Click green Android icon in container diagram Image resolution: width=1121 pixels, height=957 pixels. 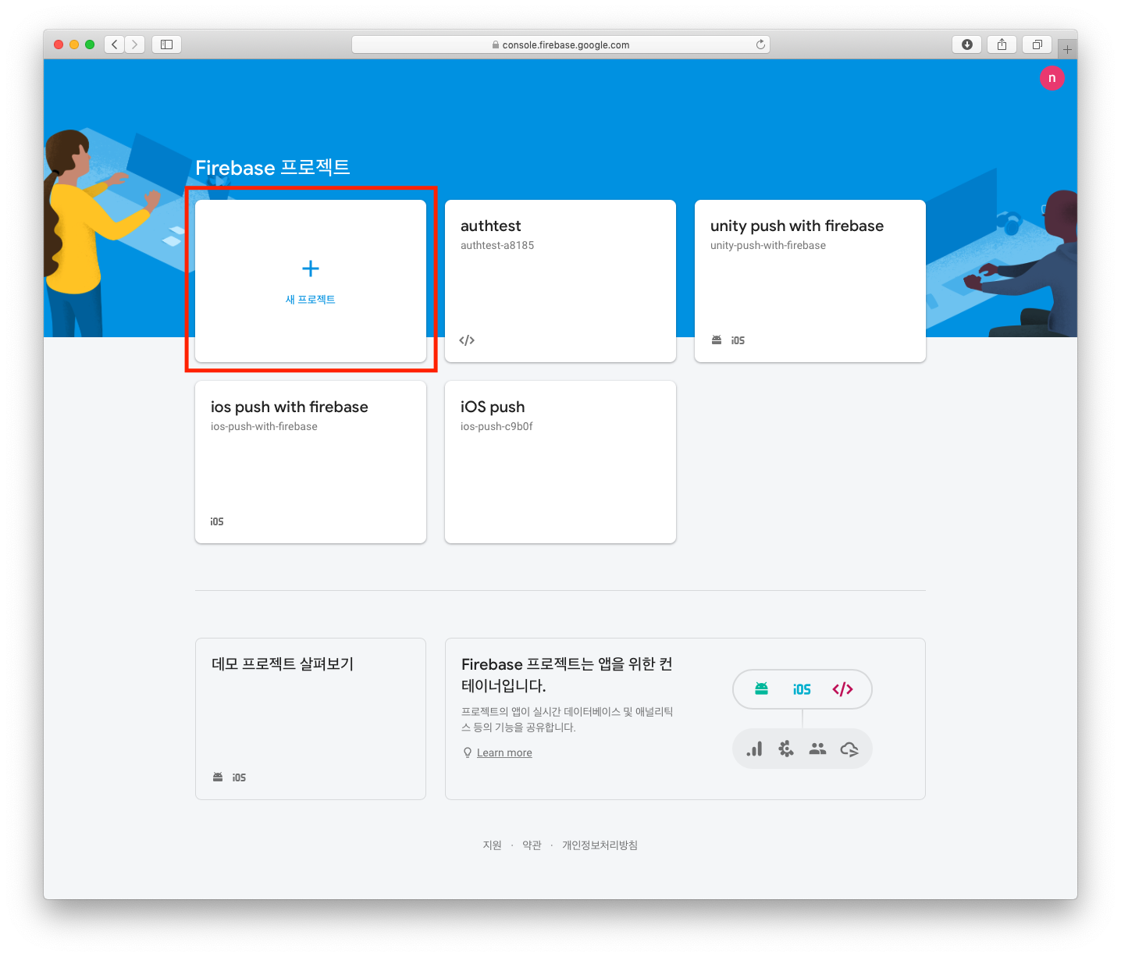pos(761,688)
